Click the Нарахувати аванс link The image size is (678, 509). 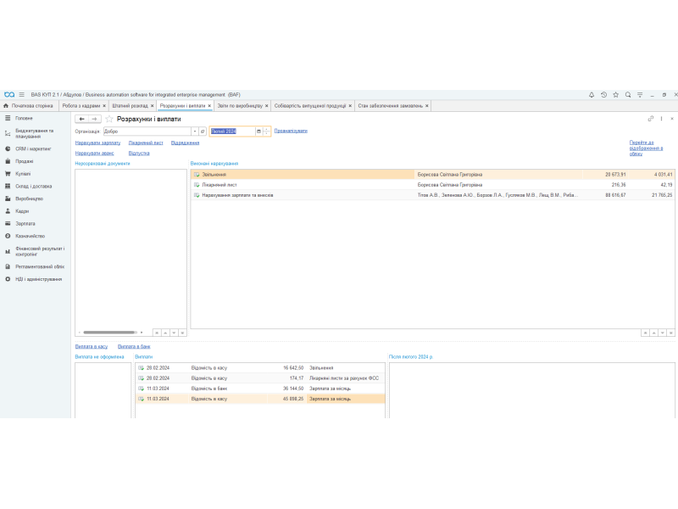(94, 154)
